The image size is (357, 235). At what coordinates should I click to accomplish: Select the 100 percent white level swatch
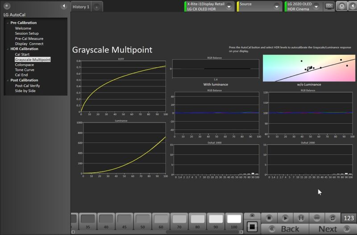[x=234, y=219]
